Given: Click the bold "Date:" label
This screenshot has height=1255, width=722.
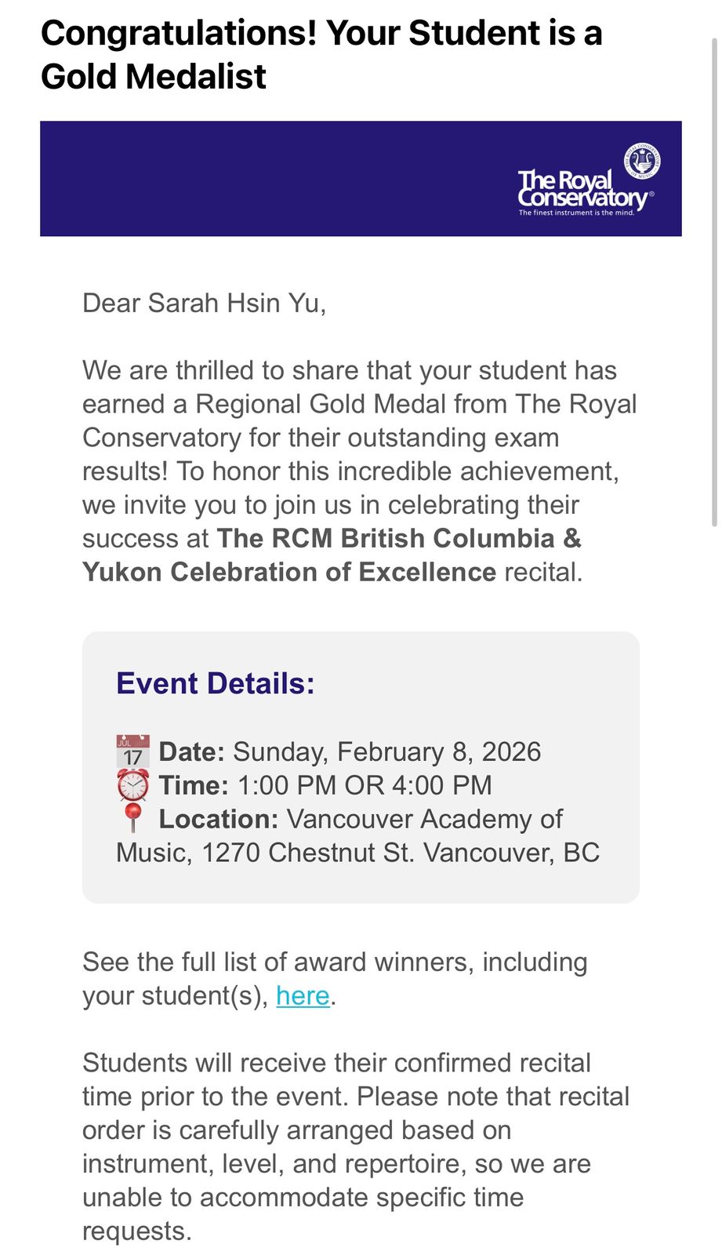Looking at the screenshot, I should click(192, 751).
